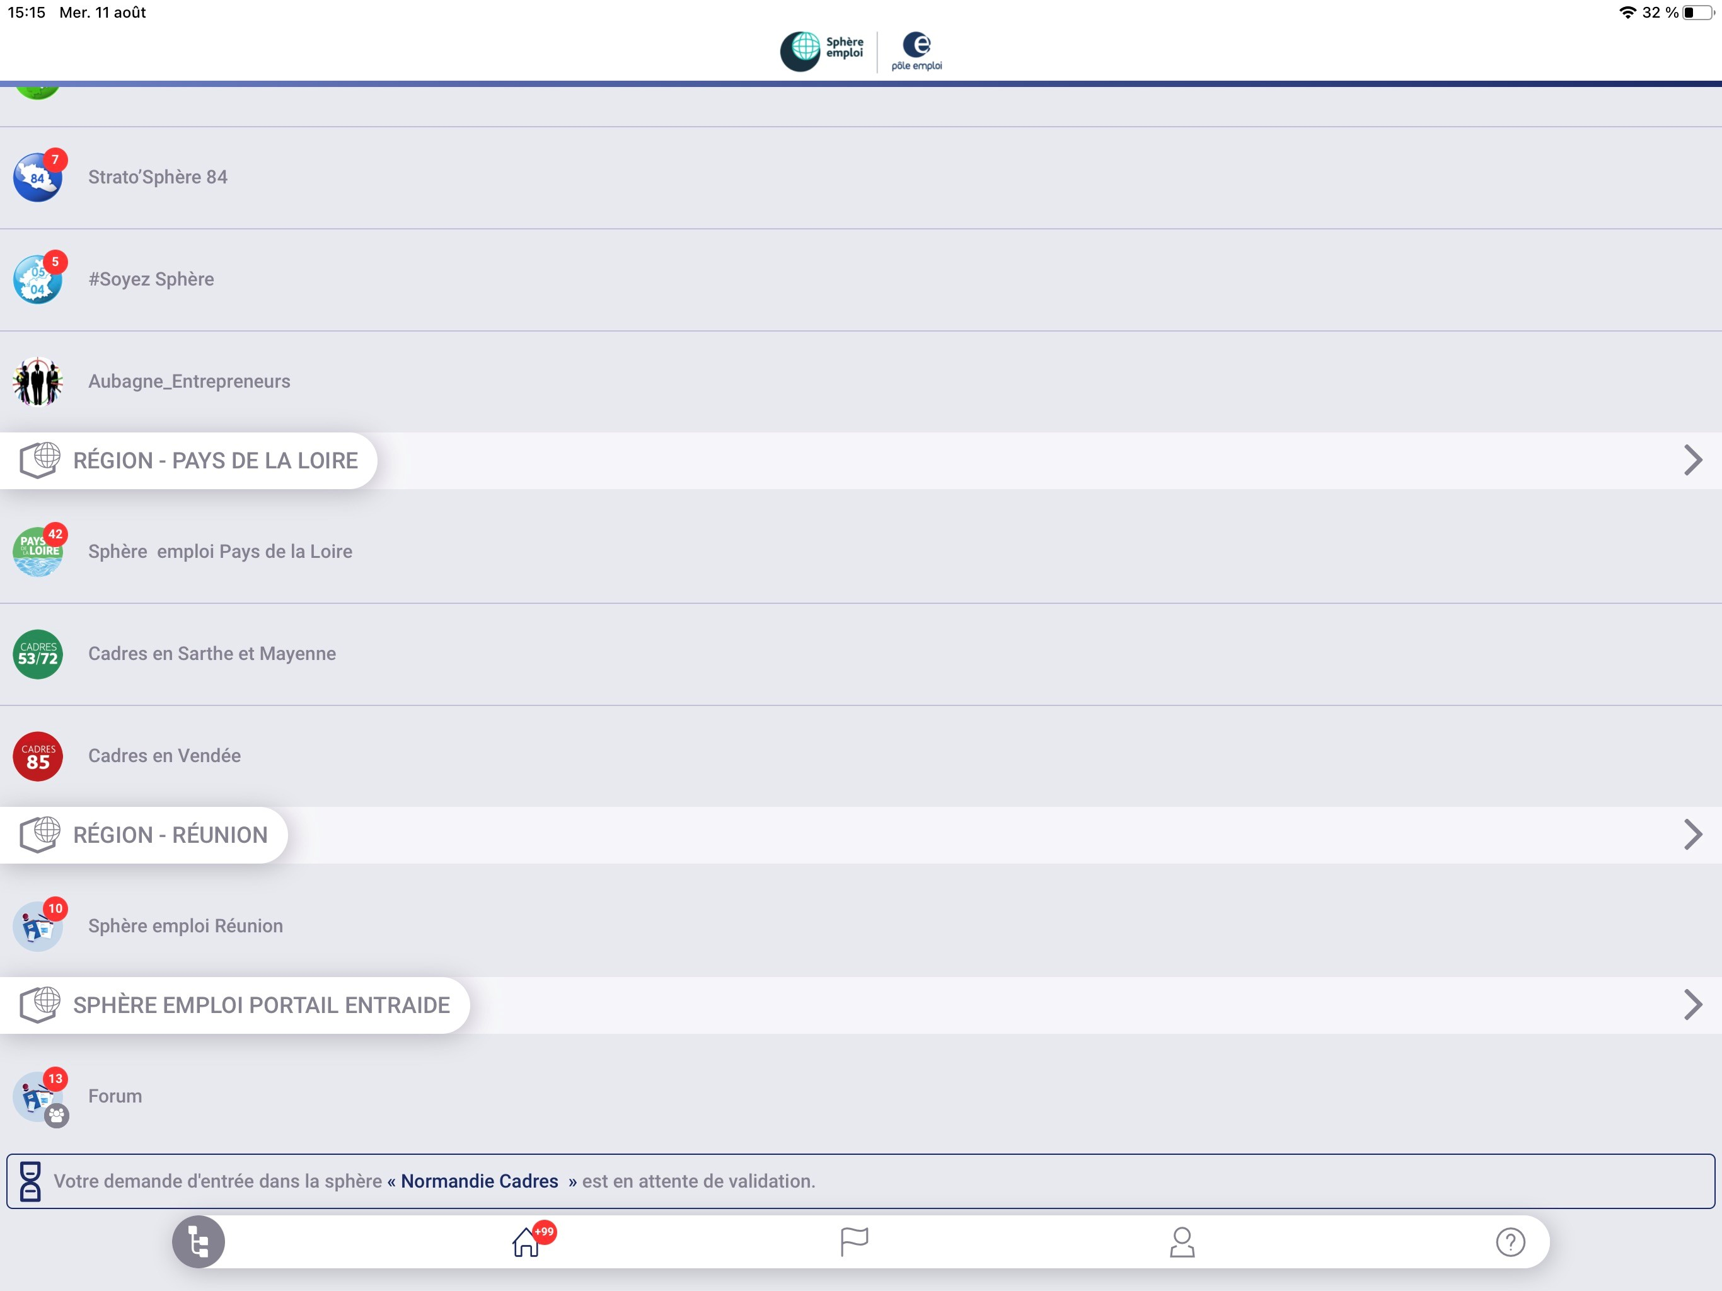Open Sphère emploi Réunion entry

pyautogui.click(x=185, y=926)
